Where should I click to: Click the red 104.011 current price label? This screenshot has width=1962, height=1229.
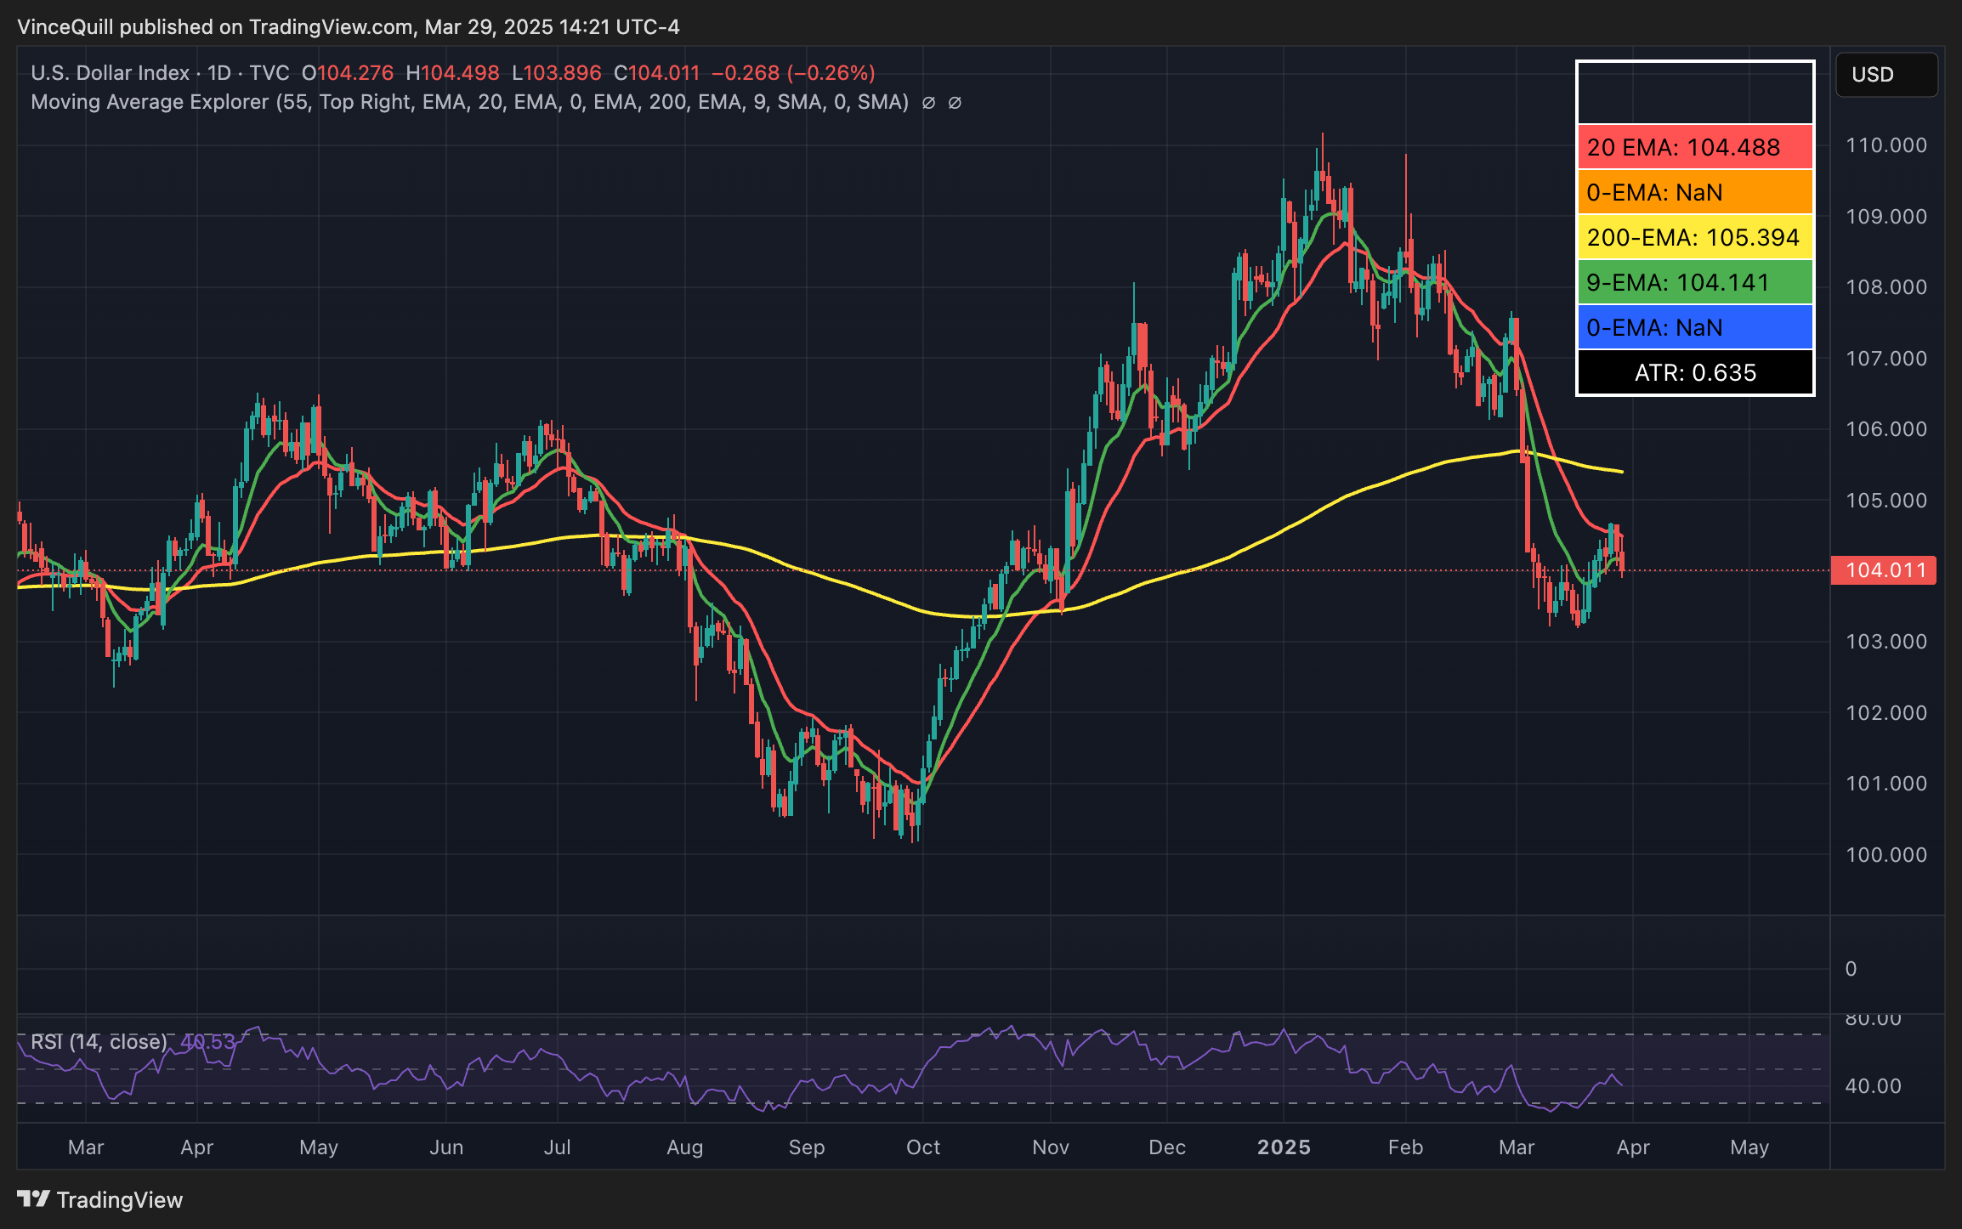(1884, 570)
